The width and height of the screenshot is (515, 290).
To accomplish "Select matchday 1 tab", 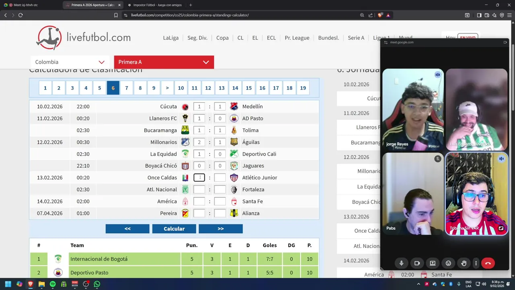I will tap(45, 88).
